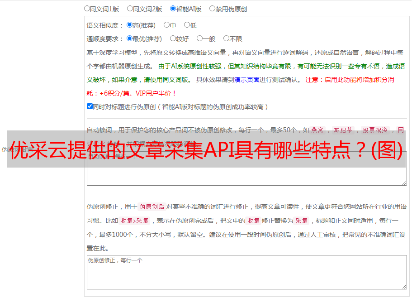Focus the 伪原创修正 text area
The height and width of the screenshot is (298, 412).
click(x=246, y=272)
